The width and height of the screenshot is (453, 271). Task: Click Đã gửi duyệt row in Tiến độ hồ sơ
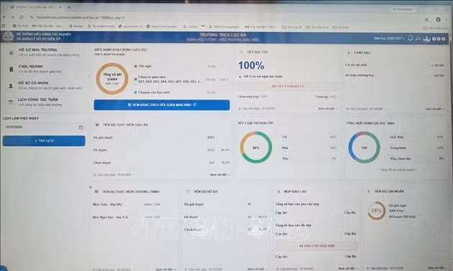click(x=226, y=204)
